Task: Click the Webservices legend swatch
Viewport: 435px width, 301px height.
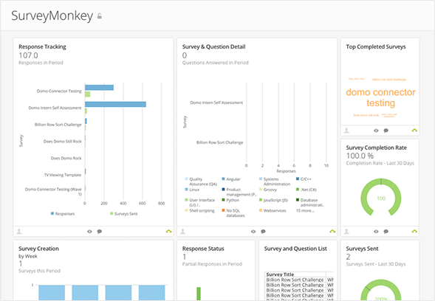Action: tap(261, 210)
